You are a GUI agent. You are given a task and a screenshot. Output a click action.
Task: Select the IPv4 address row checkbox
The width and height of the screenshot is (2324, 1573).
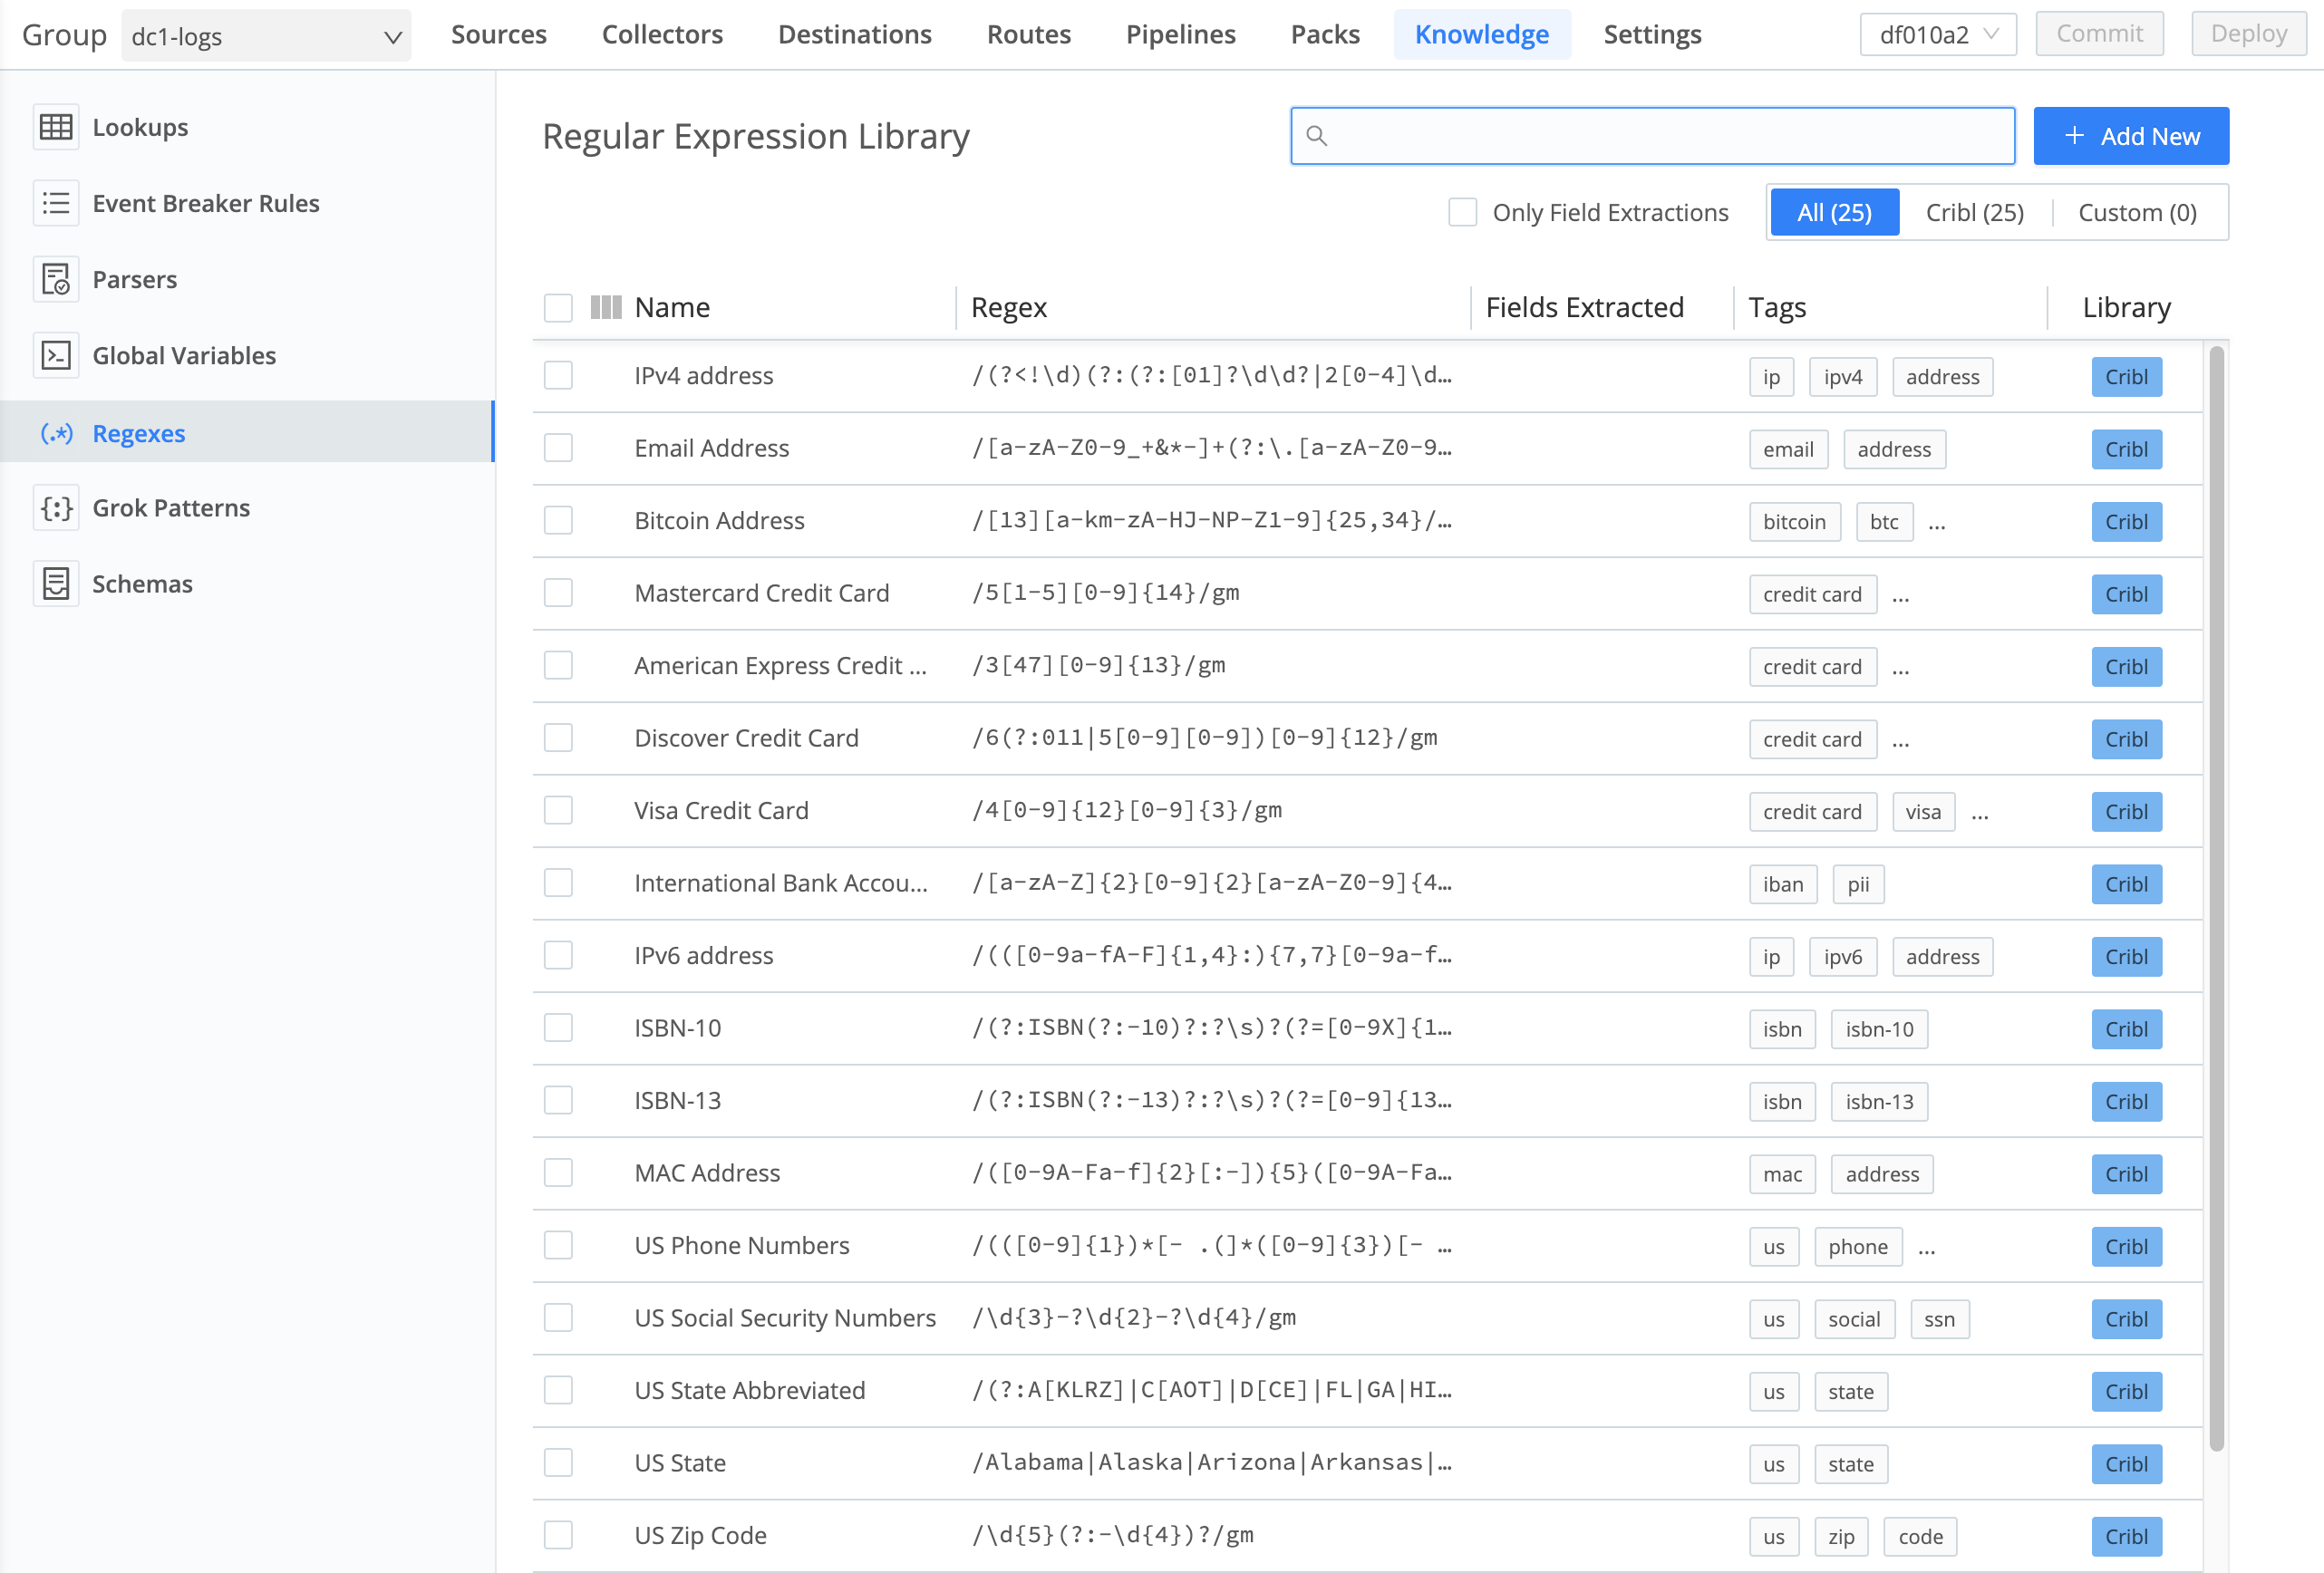tap(558, 376)
